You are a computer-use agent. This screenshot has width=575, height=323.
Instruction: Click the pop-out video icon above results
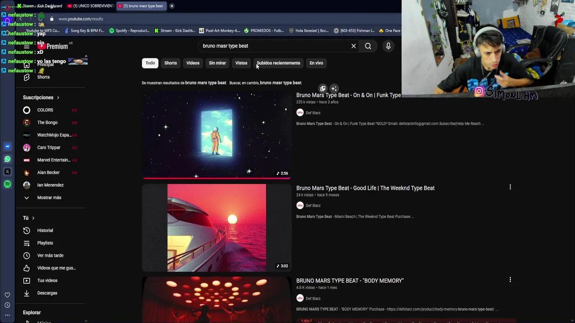[323, 88]
